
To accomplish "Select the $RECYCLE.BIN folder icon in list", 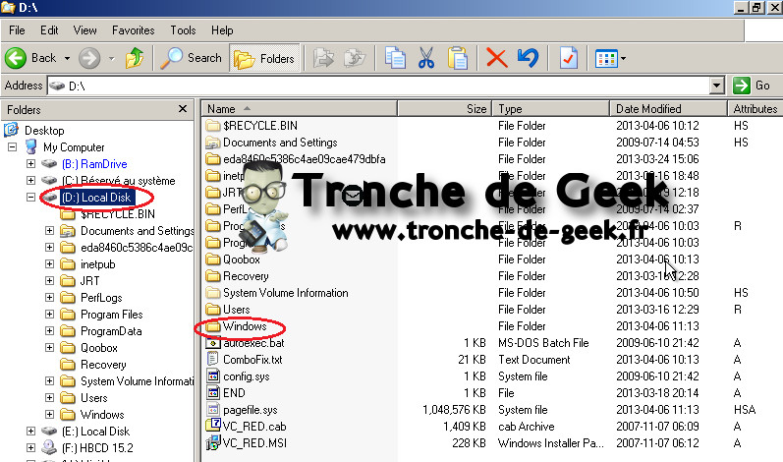I will tap(213, 126).
